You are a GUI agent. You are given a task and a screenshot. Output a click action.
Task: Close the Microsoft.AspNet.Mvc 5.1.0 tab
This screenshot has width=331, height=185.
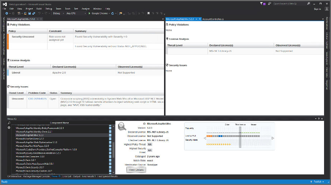41,19
